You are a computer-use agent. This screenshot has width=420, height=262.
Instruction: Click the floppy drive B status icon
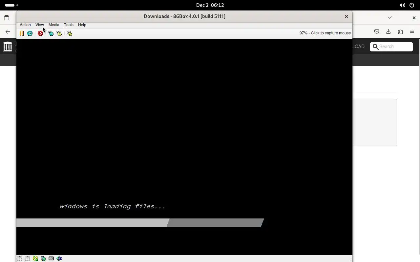pyautogui.click(x=28, y=258)
